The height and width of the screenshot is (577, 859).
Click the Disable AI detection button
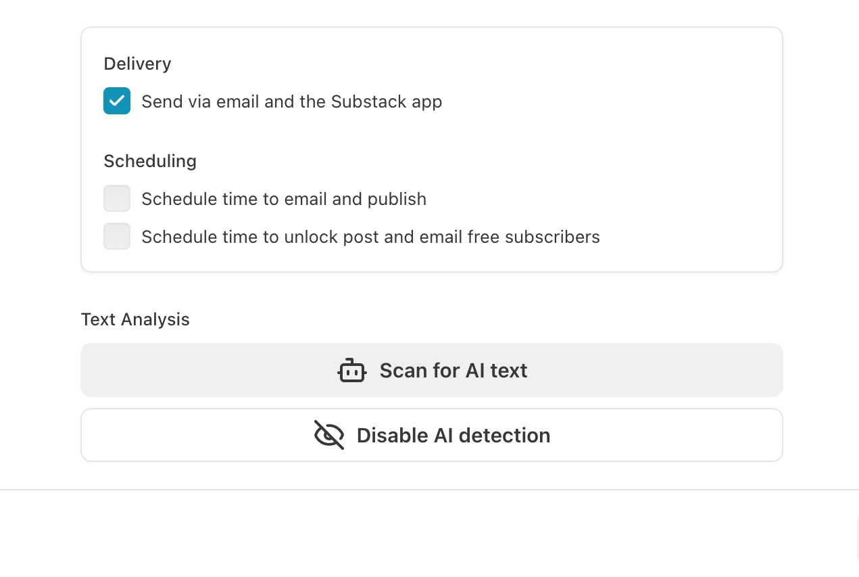point(432,435)
